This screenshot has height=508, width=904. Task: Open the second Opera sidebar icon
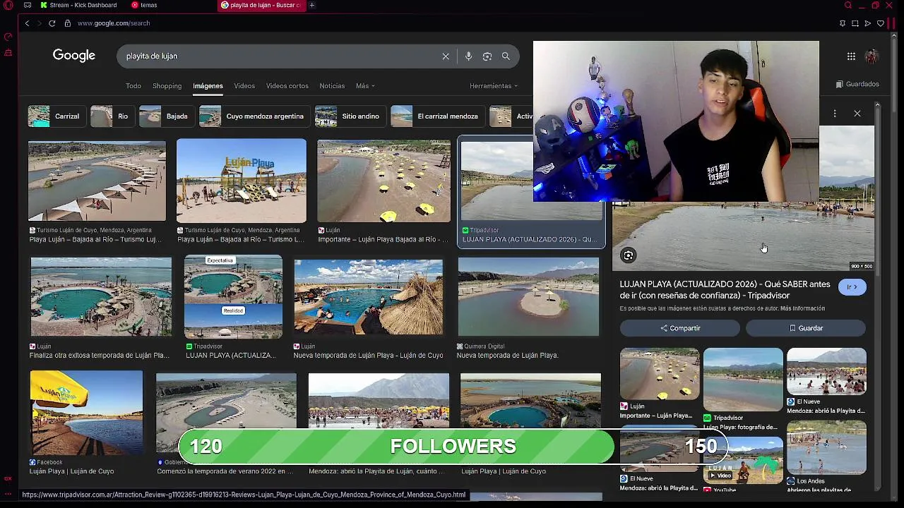tap(8, 53)
